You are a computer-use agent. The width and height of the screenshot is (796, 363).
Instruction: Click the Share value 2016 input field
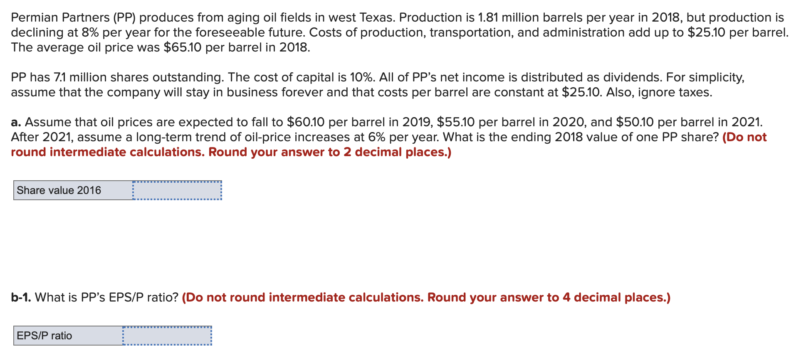tap(176, 190)
